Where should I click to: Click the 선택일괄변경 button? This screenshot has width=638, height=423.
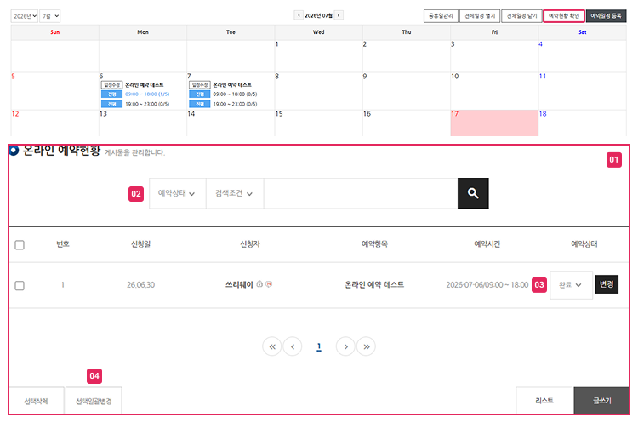point(94,401)
